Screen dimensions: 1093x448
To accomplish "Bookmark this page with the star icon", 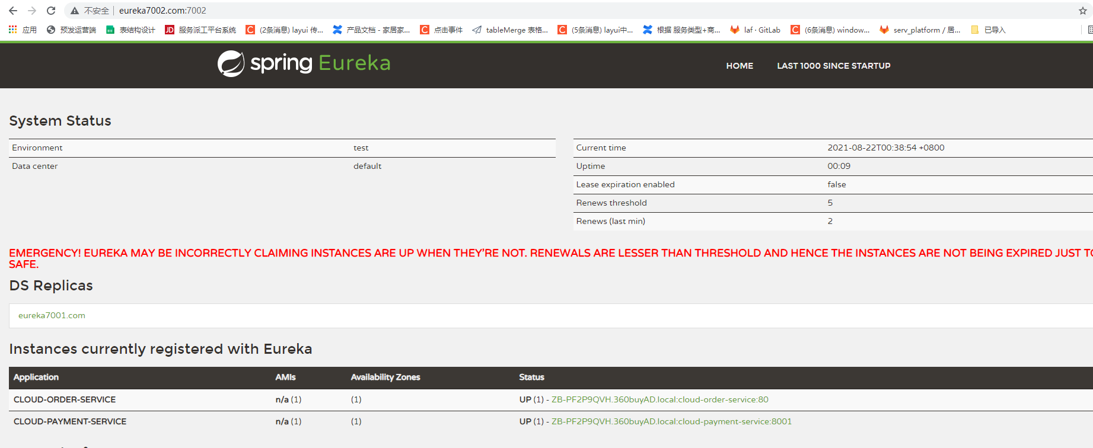I will (x=1082, y=11).
